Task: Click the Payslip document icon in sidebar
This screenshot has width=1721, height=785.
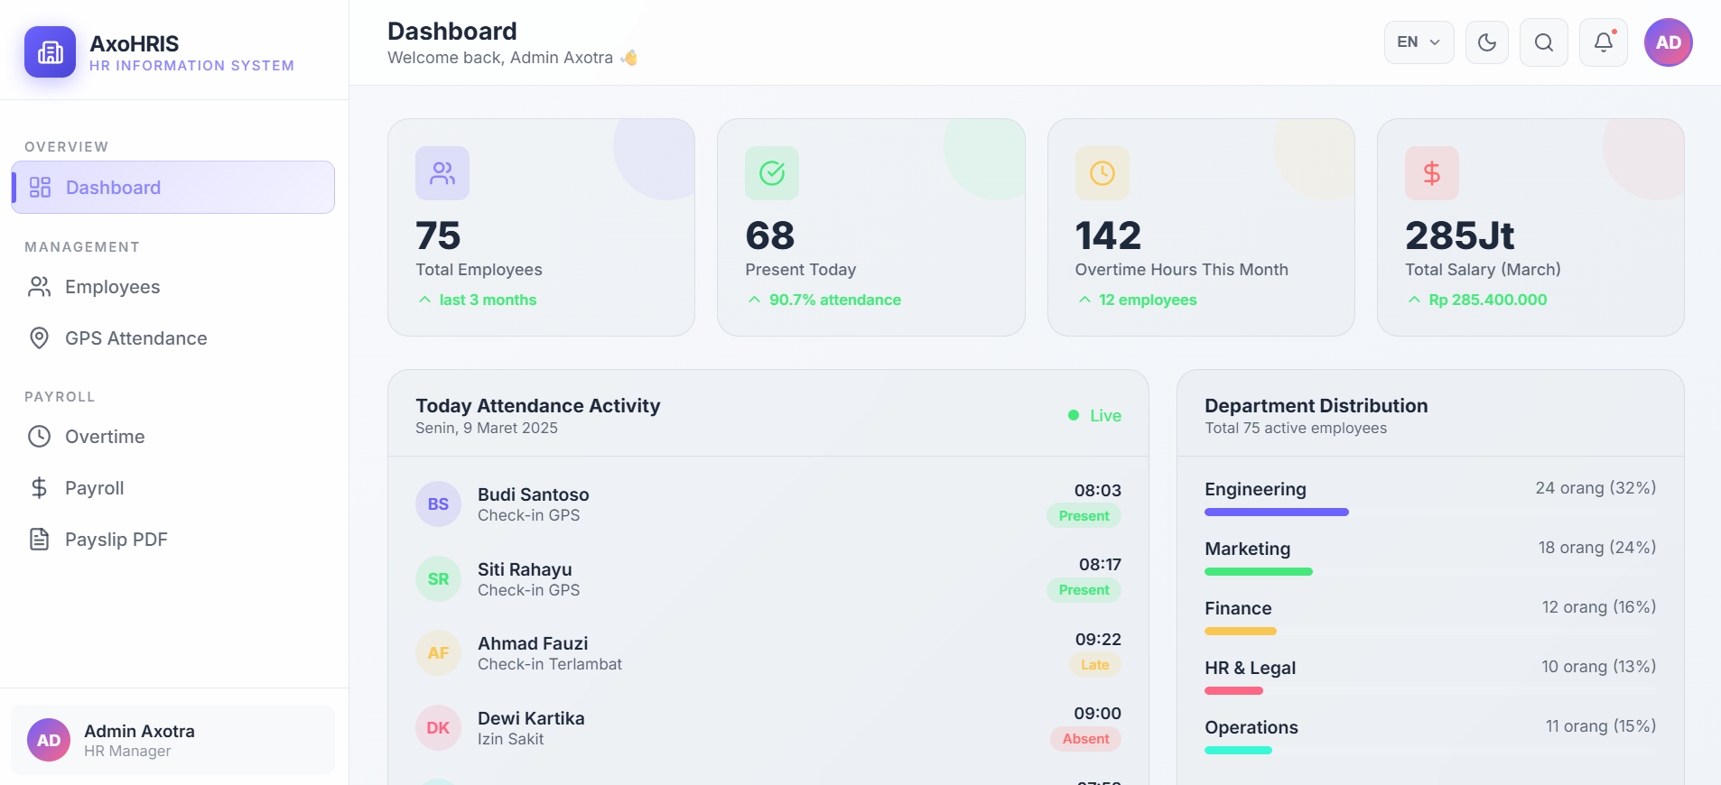Action: click(x=39, y=540)
